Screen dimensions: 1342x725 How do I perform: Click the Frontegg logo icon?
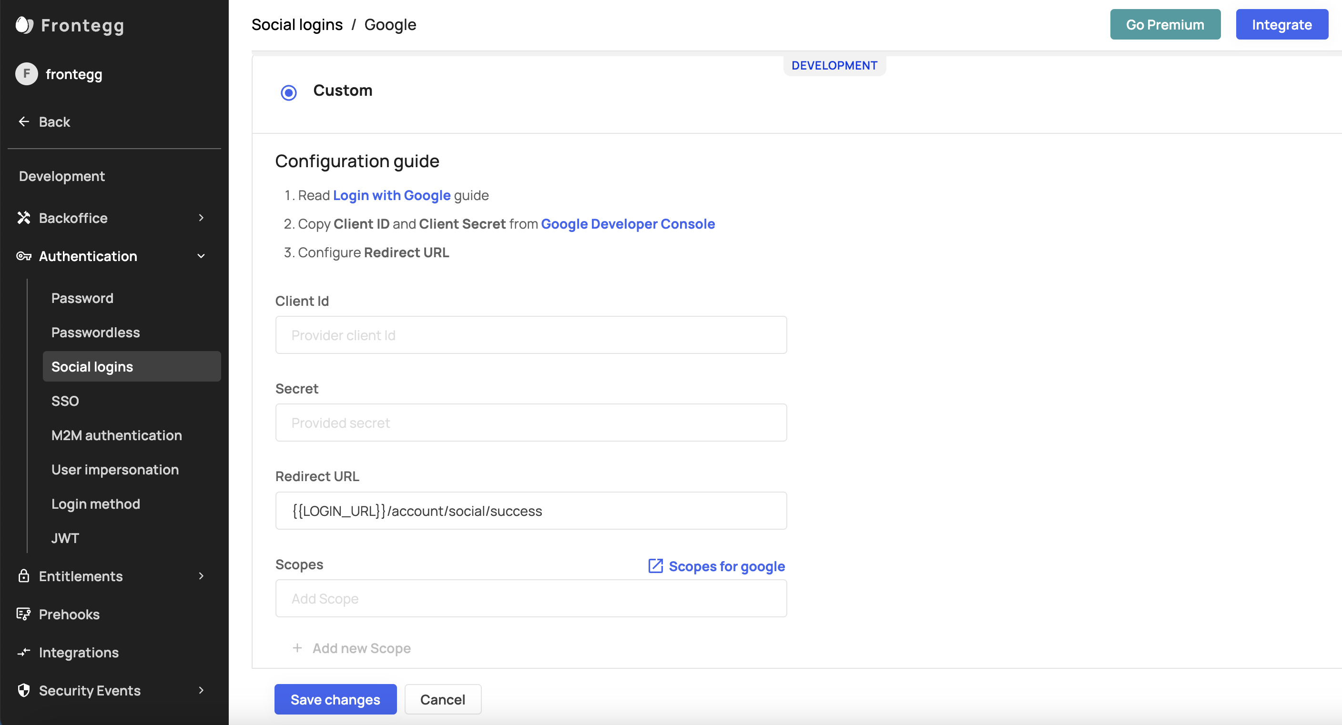[24, 25]
